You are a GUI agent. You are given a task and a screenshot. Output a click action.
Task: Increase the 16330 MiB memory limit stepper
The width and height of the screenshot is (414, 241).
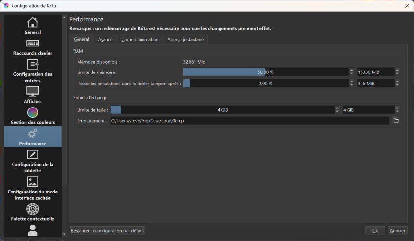(397, 70)
